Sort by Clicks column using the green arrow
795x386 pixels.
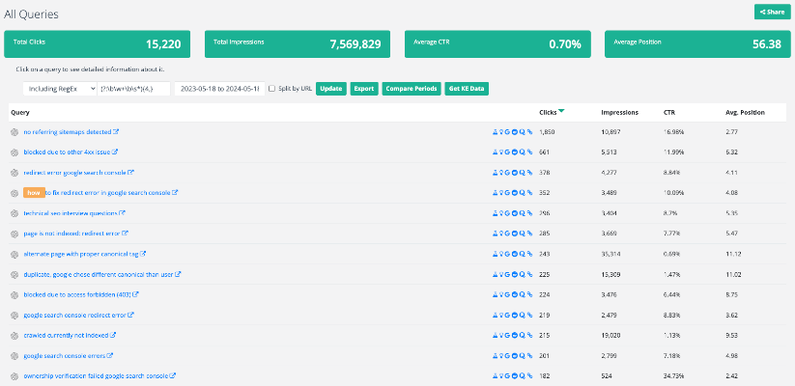point(561,112)
